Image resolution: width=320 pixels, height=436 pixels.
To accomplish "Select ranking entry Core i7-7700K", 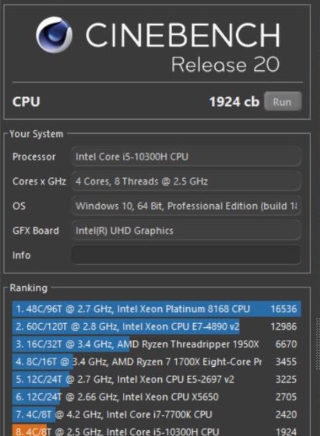I will coord(157,414).
